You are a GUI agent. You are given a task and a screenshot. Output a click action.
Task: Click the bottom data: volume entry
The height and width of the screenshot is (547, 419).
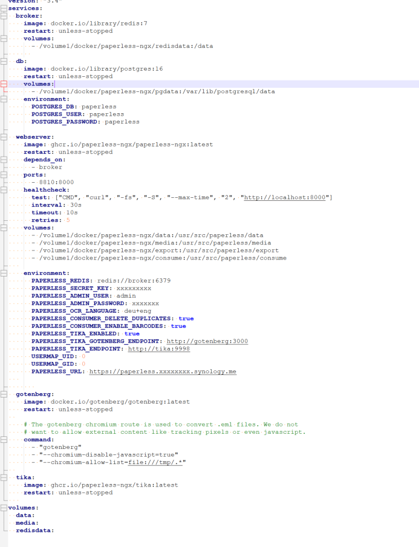25,516
